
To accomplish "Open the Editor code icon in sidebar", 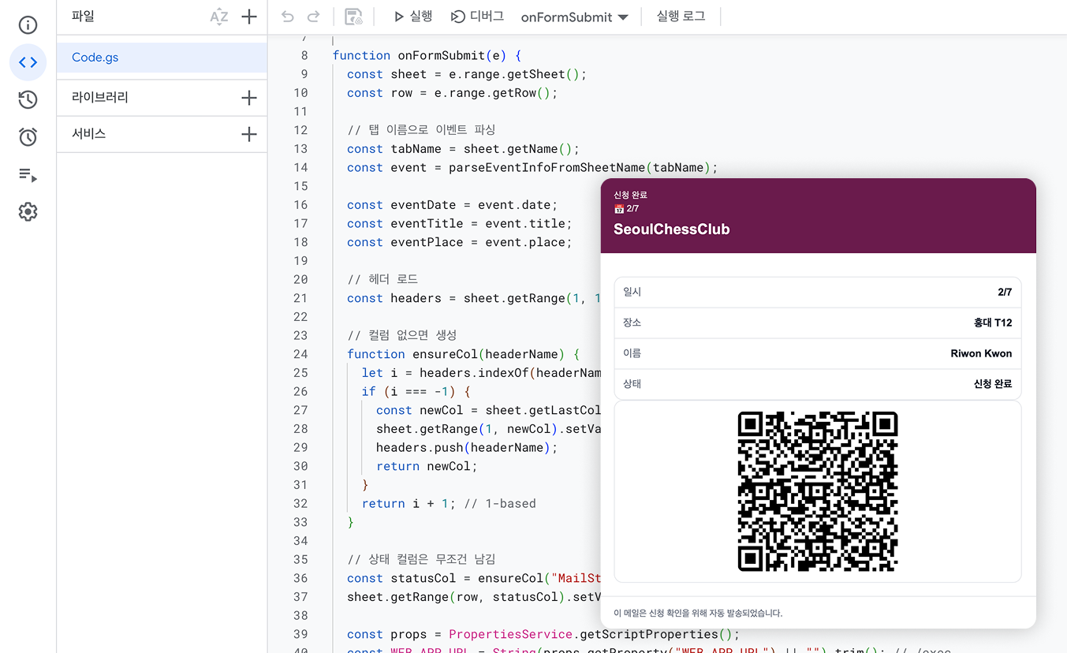I will (x=28, y=62).
